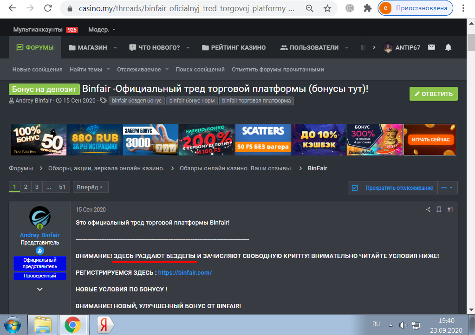Open the МАГАЗИН menu item
This screenshot has height=335, width=475.
(x=88, y=47)
